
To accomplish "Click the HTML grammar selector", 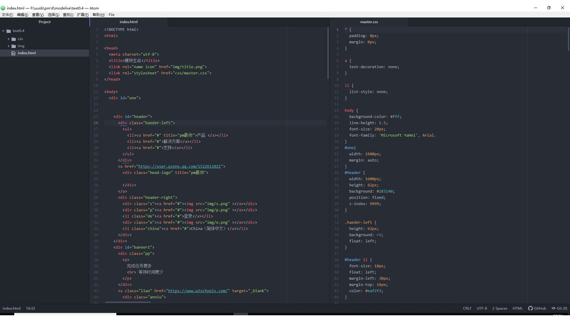I will pyautogui.click(x=517, y=308).
